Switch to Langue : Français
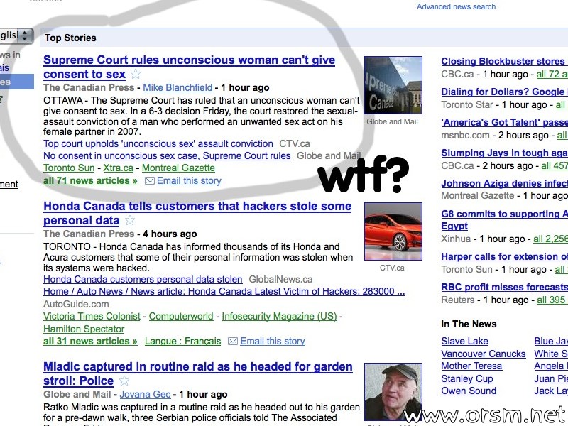568x426 pixels. click(182, 342)
